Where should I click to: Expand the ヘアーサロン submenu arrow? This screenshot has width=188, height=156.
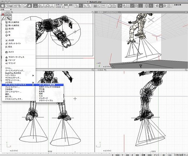pos(33,75)
